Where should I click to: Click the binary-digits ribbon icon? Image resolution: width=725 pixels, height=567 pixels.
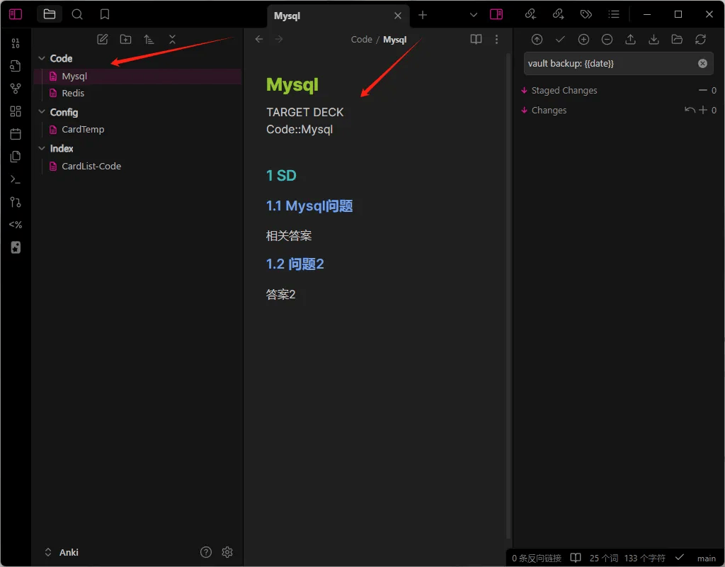16,43
